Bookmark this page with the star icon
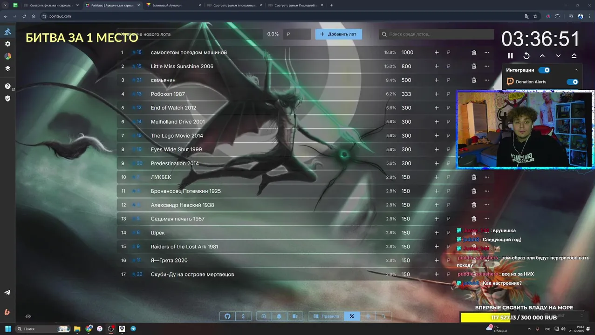This screenshot has height=335, width=595. coord(535,16)
